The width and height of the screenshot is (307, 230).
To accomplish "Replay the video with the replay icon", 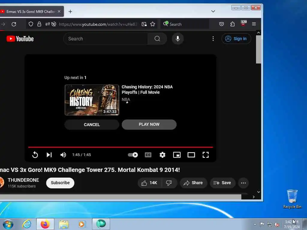I will coord(35,155).
